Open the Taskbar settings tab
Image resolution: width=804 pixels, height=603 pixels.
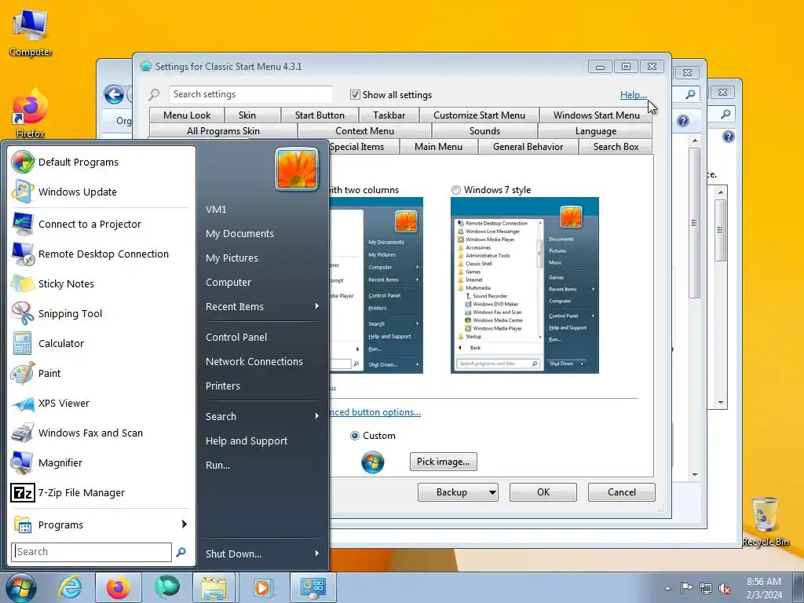coord(389,115)
